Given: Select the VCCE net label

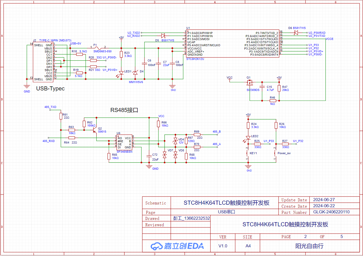Looking at the screenshot, I should (329, 39).
